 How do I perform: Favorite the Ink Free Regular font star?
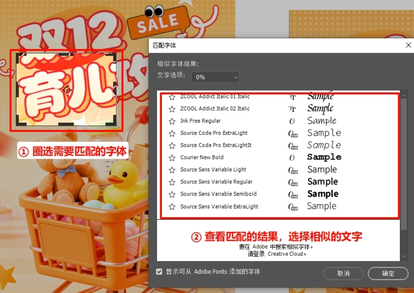[x=172, y=121]
